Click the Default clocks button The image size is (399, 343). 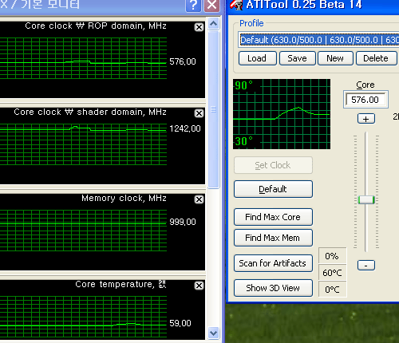[x=273, y=189]
